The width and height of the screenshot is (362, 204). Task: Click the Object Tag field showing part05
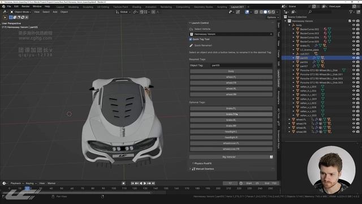pyautogui.click(x=242, y=66)
